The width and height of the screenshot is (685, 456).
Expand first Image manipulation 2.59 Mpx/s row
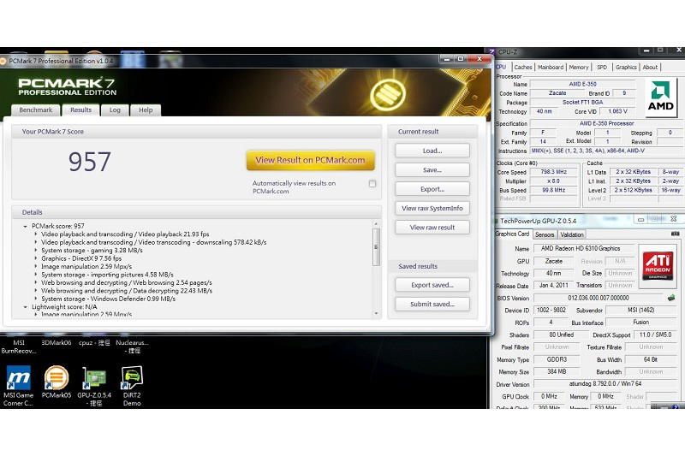click(x=36, y=266)
